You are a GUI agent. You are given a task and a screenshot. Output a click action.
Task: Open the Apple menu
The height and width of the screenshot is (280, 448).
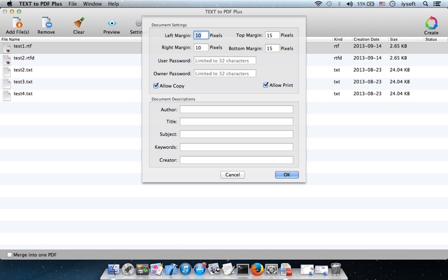10,4
